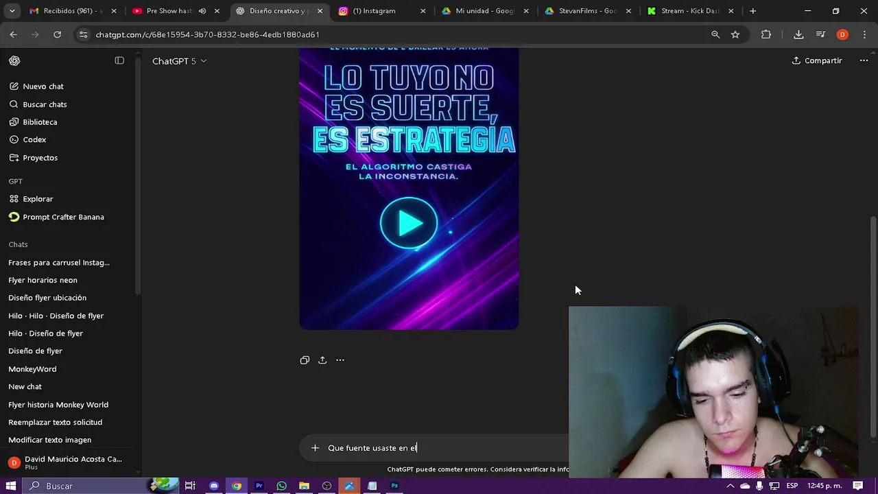Viewport: 878px width, 494px height.
Task: Click the Compartir button
Action: [816, 60]
